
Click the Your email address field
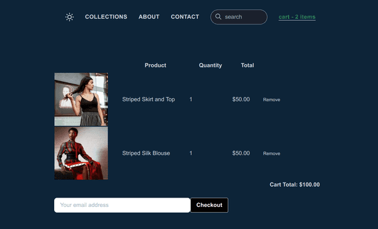click(122, 205)
